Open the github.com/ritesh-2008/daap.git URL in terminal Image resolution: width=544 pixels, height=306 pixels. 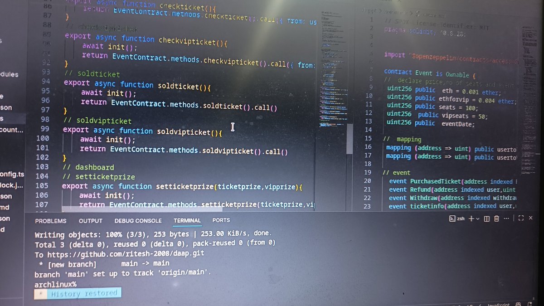126,253
